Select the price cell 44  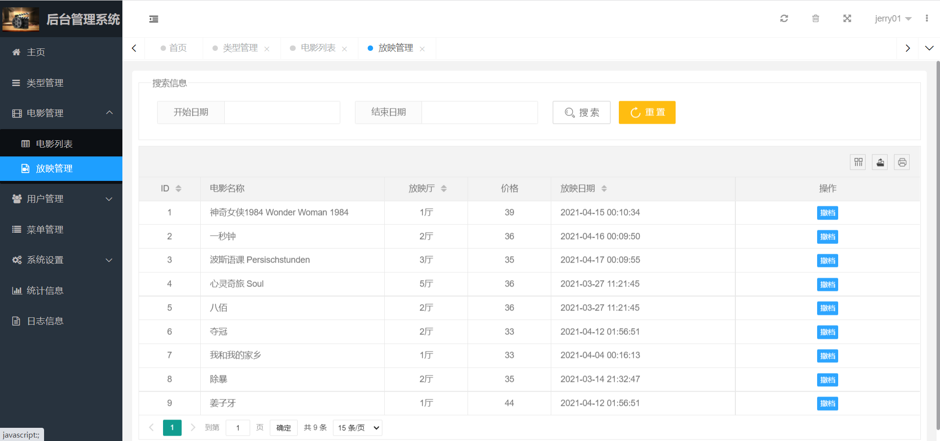click(509, 403)
